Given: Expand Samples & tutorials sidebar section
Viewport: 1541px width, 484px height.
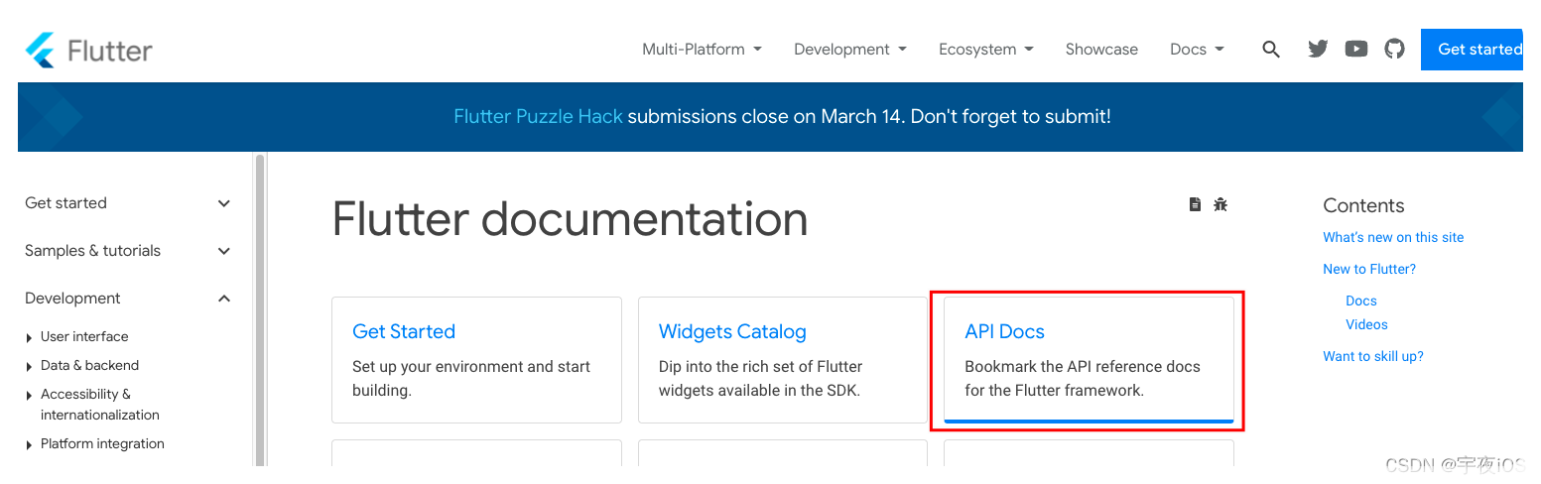Looking at the screenshot, I should coord(127,251).
